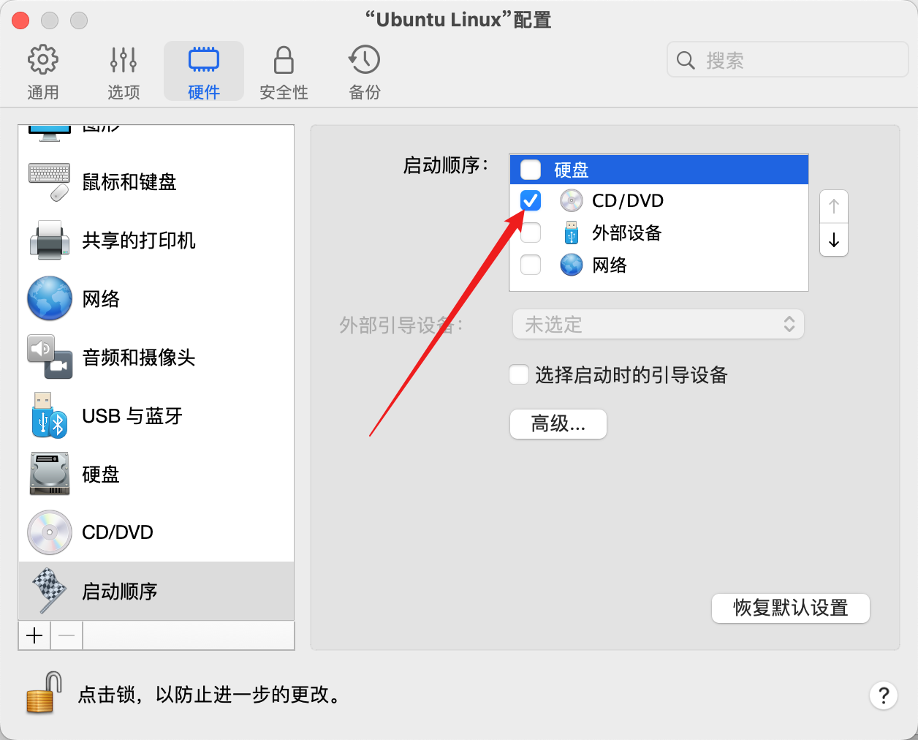
Task: Click the magnifier icon in the search field
Action: 686,60
